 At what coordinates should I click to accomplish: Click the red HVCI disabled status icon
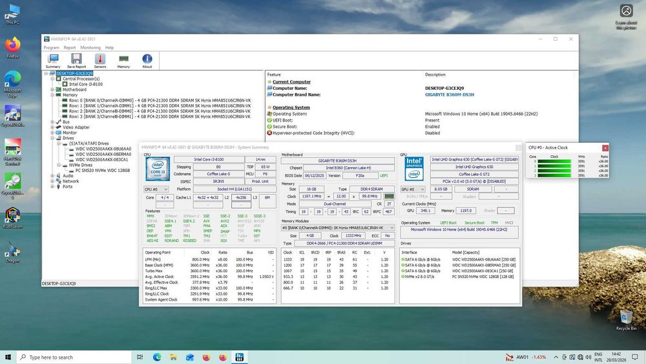point(269,133)
